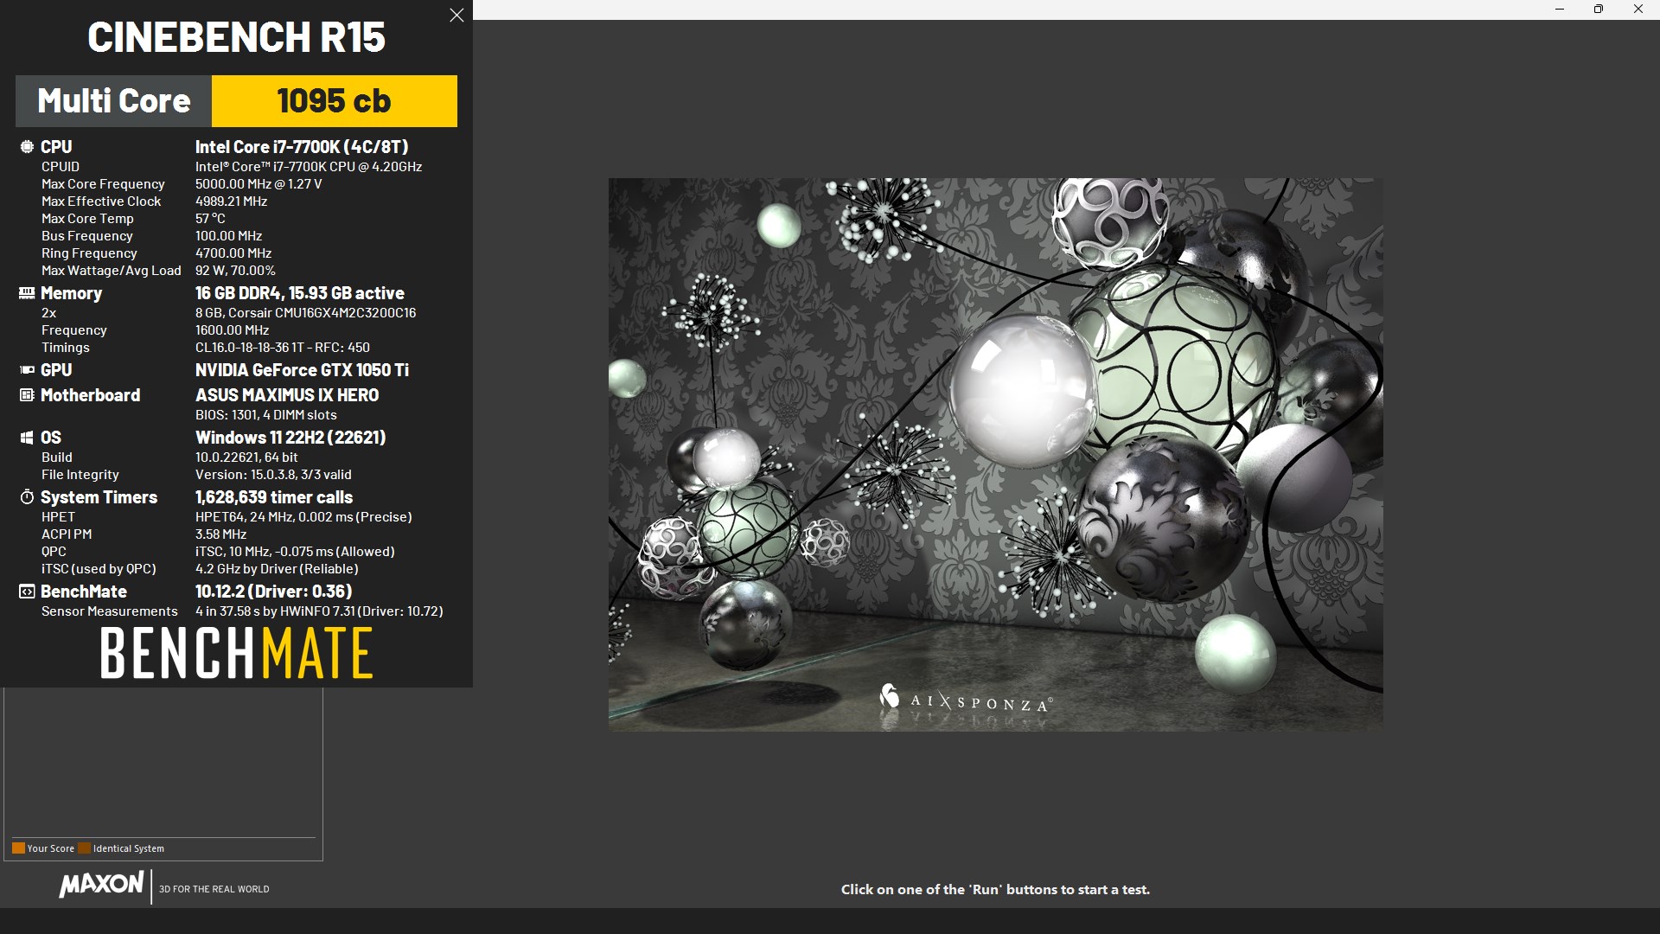The image size is (1660, 934).
Task: Click the CL16.0-18-18-36 timings value
Action: pos(282,348)
